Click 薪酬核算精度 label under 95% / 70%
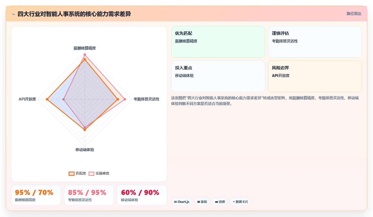This screenshot has height=217, width=373. 25,200
